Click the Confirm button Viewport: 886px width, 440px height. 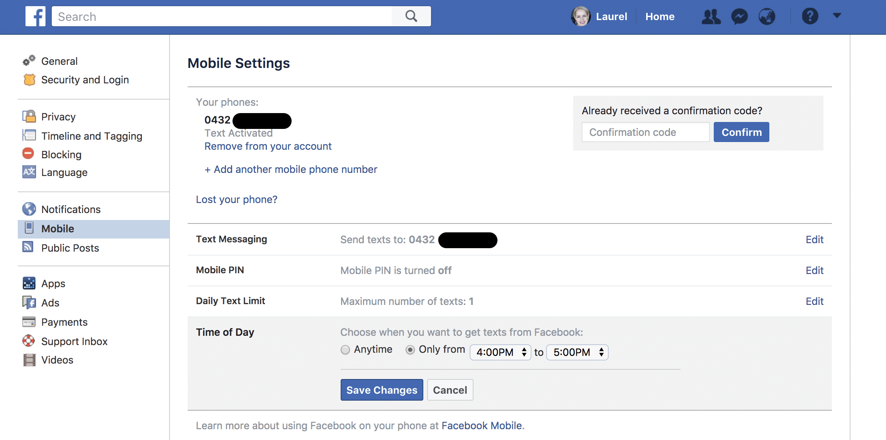tap(742, 132)
